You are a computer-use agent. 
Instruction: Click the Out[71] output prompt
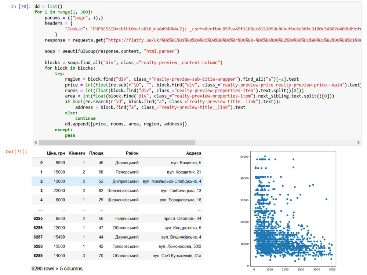pyautogui.click(x=17, y=152)
